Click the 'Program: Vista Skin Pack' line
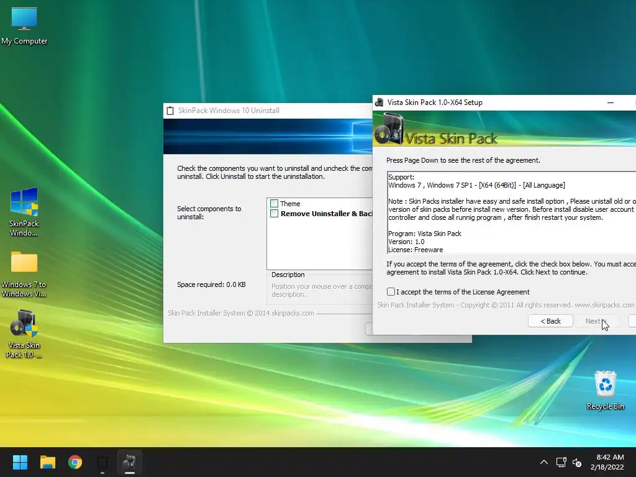 [x=425, y=234]
